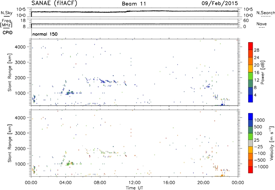Click the '16' Power colorbar label

[256, 73]
